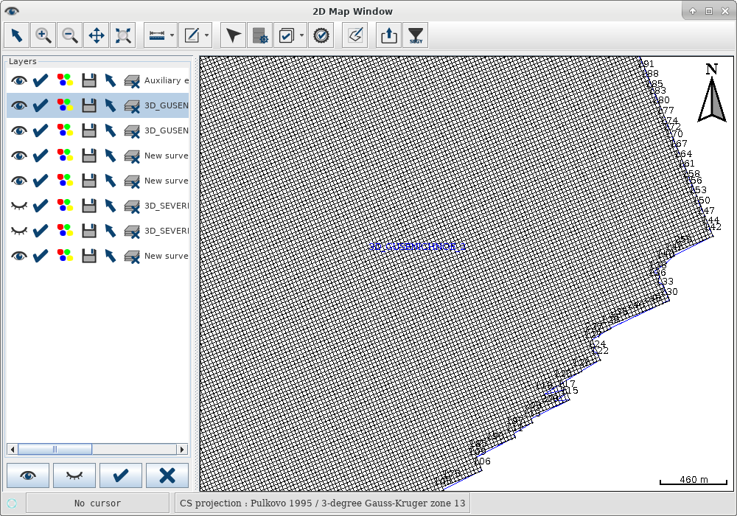Show the second hidden 3D_SEVERI layer
Image resolution: width=737 pixels, height=516 pixels.
point(19,231)
